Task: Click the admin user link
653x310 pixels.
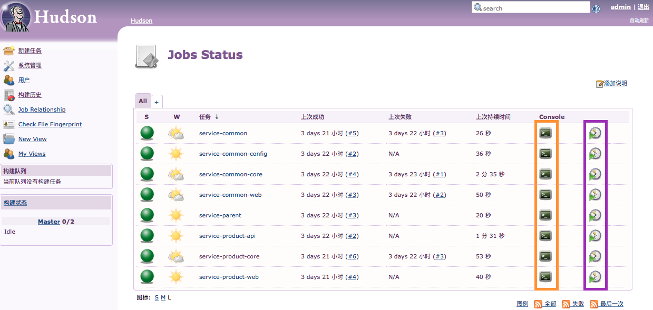Action: 621,7
